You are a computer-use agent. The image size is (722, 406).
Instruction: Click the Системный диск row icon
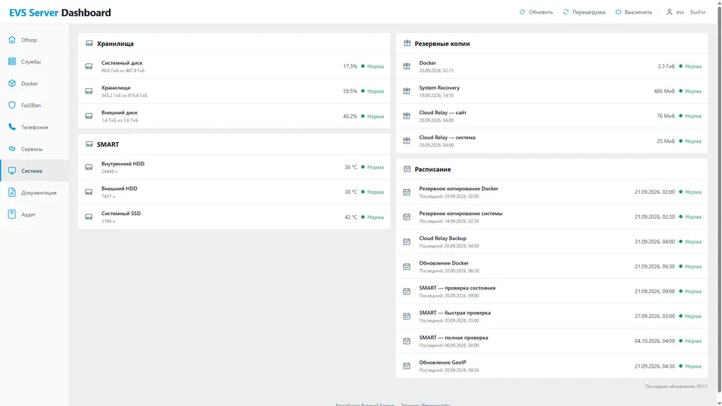[89, 66]
